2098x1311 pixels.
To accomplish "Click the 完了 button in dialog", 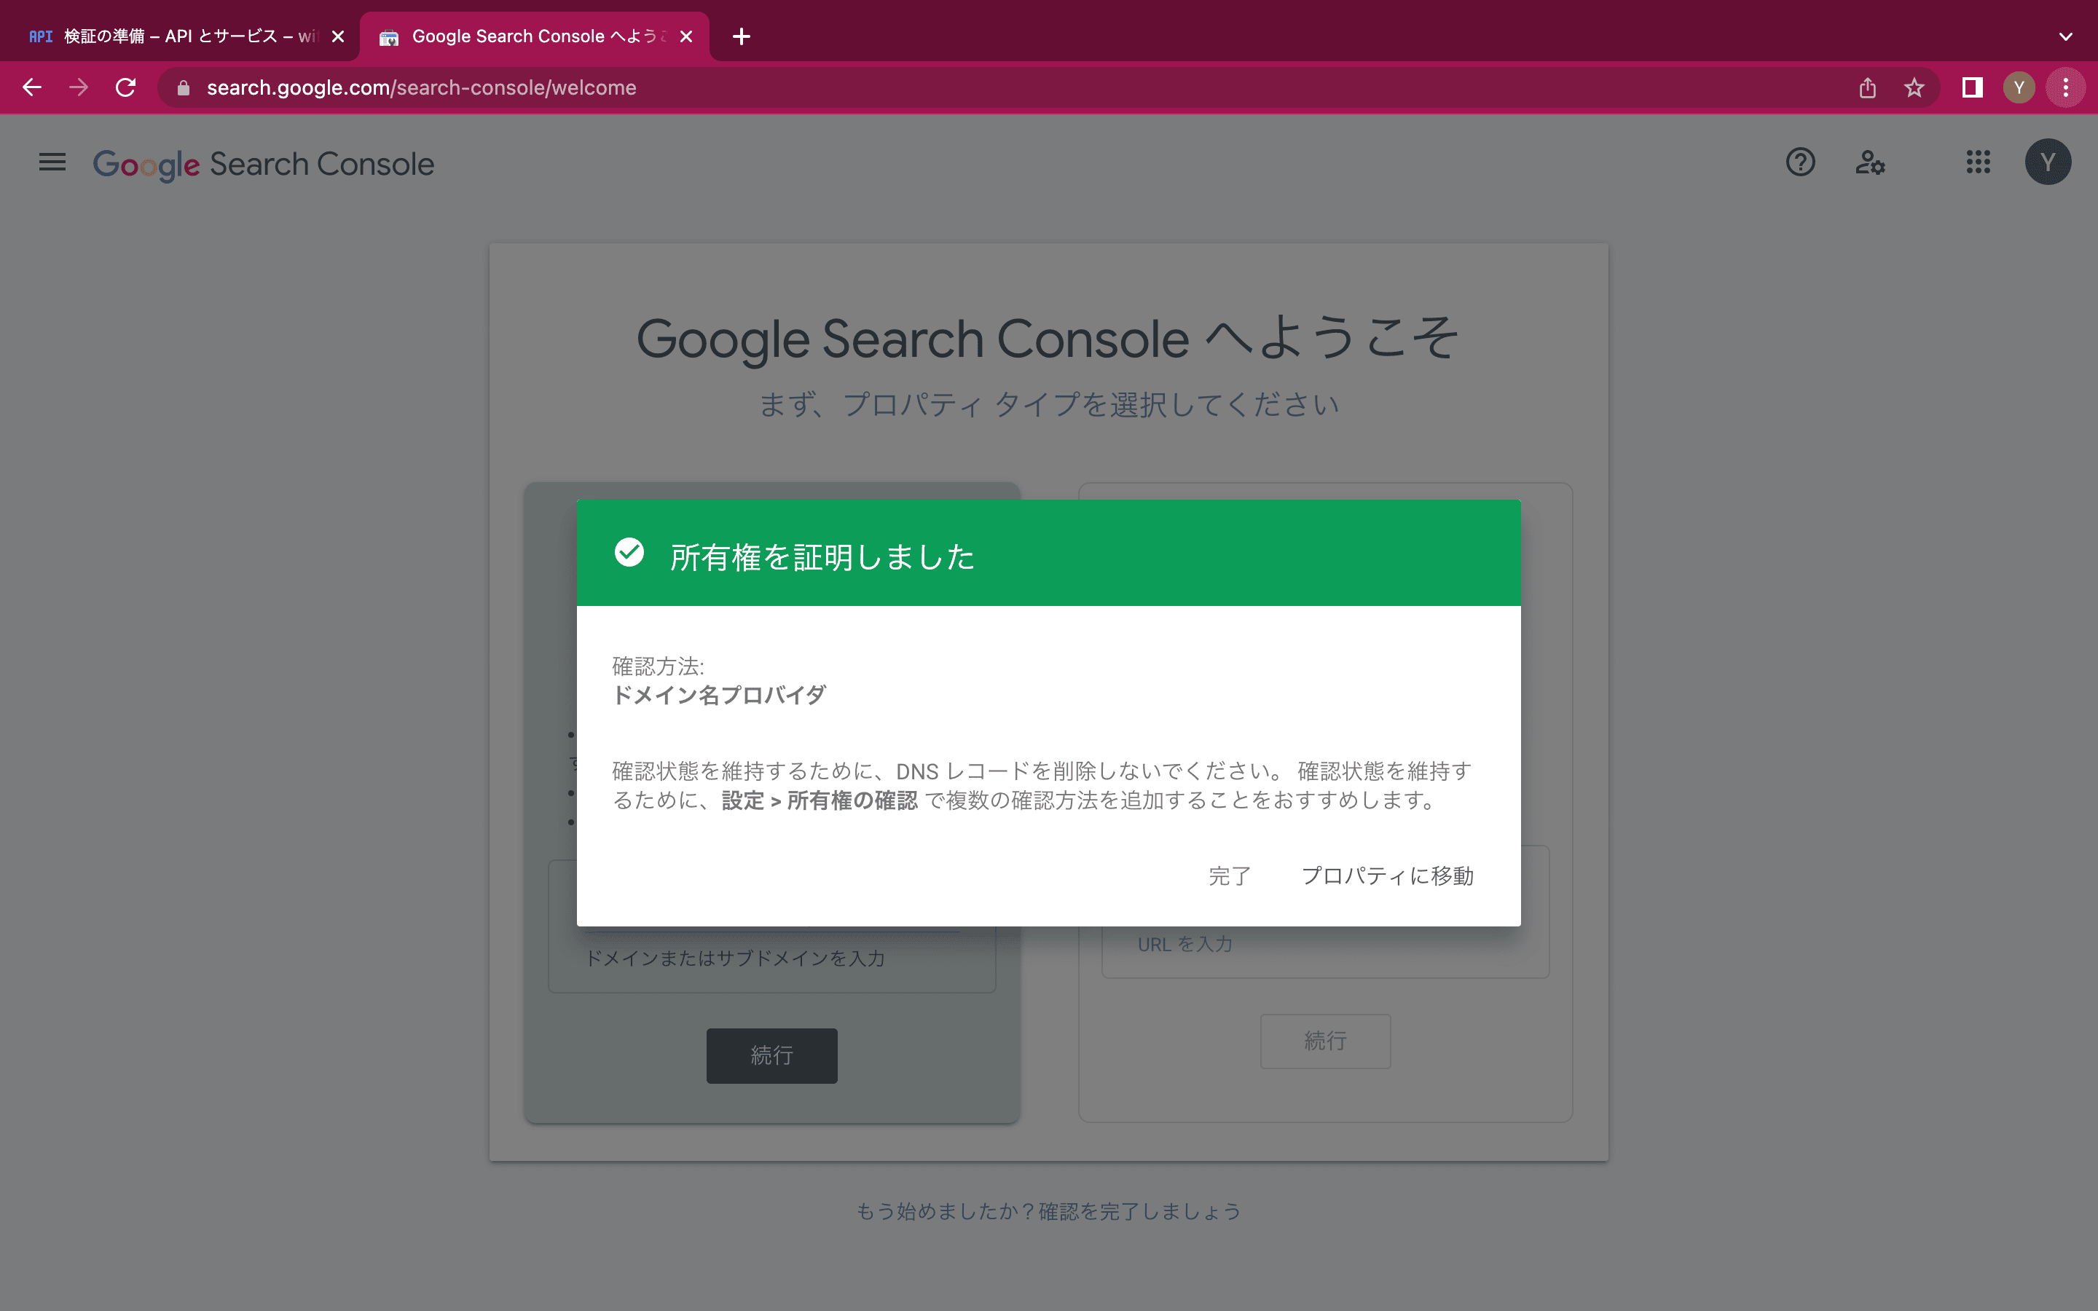I will [x=1230, y=875].
